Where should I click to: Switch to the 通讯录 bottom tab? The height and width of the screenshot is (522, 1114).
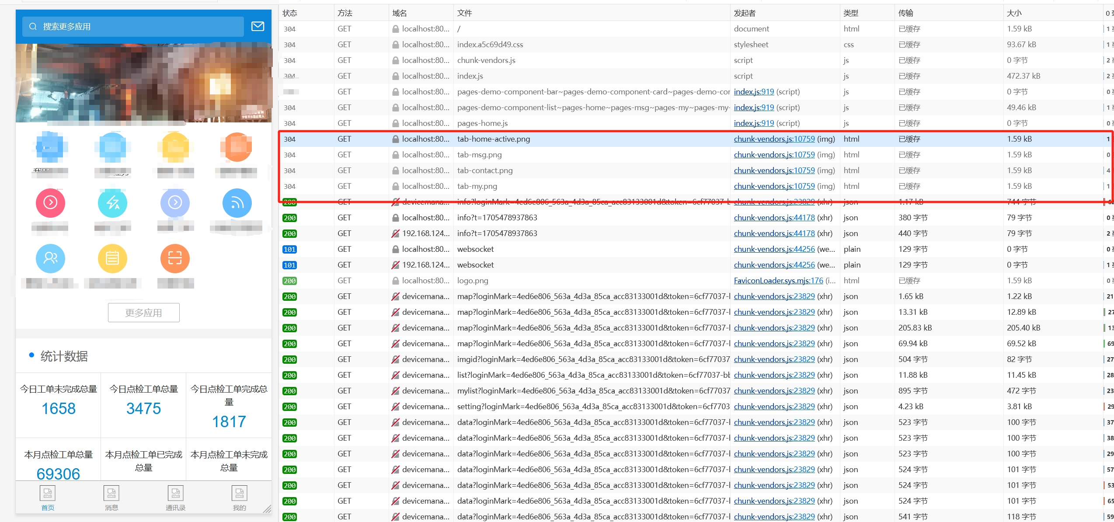[x=175, y=498]
